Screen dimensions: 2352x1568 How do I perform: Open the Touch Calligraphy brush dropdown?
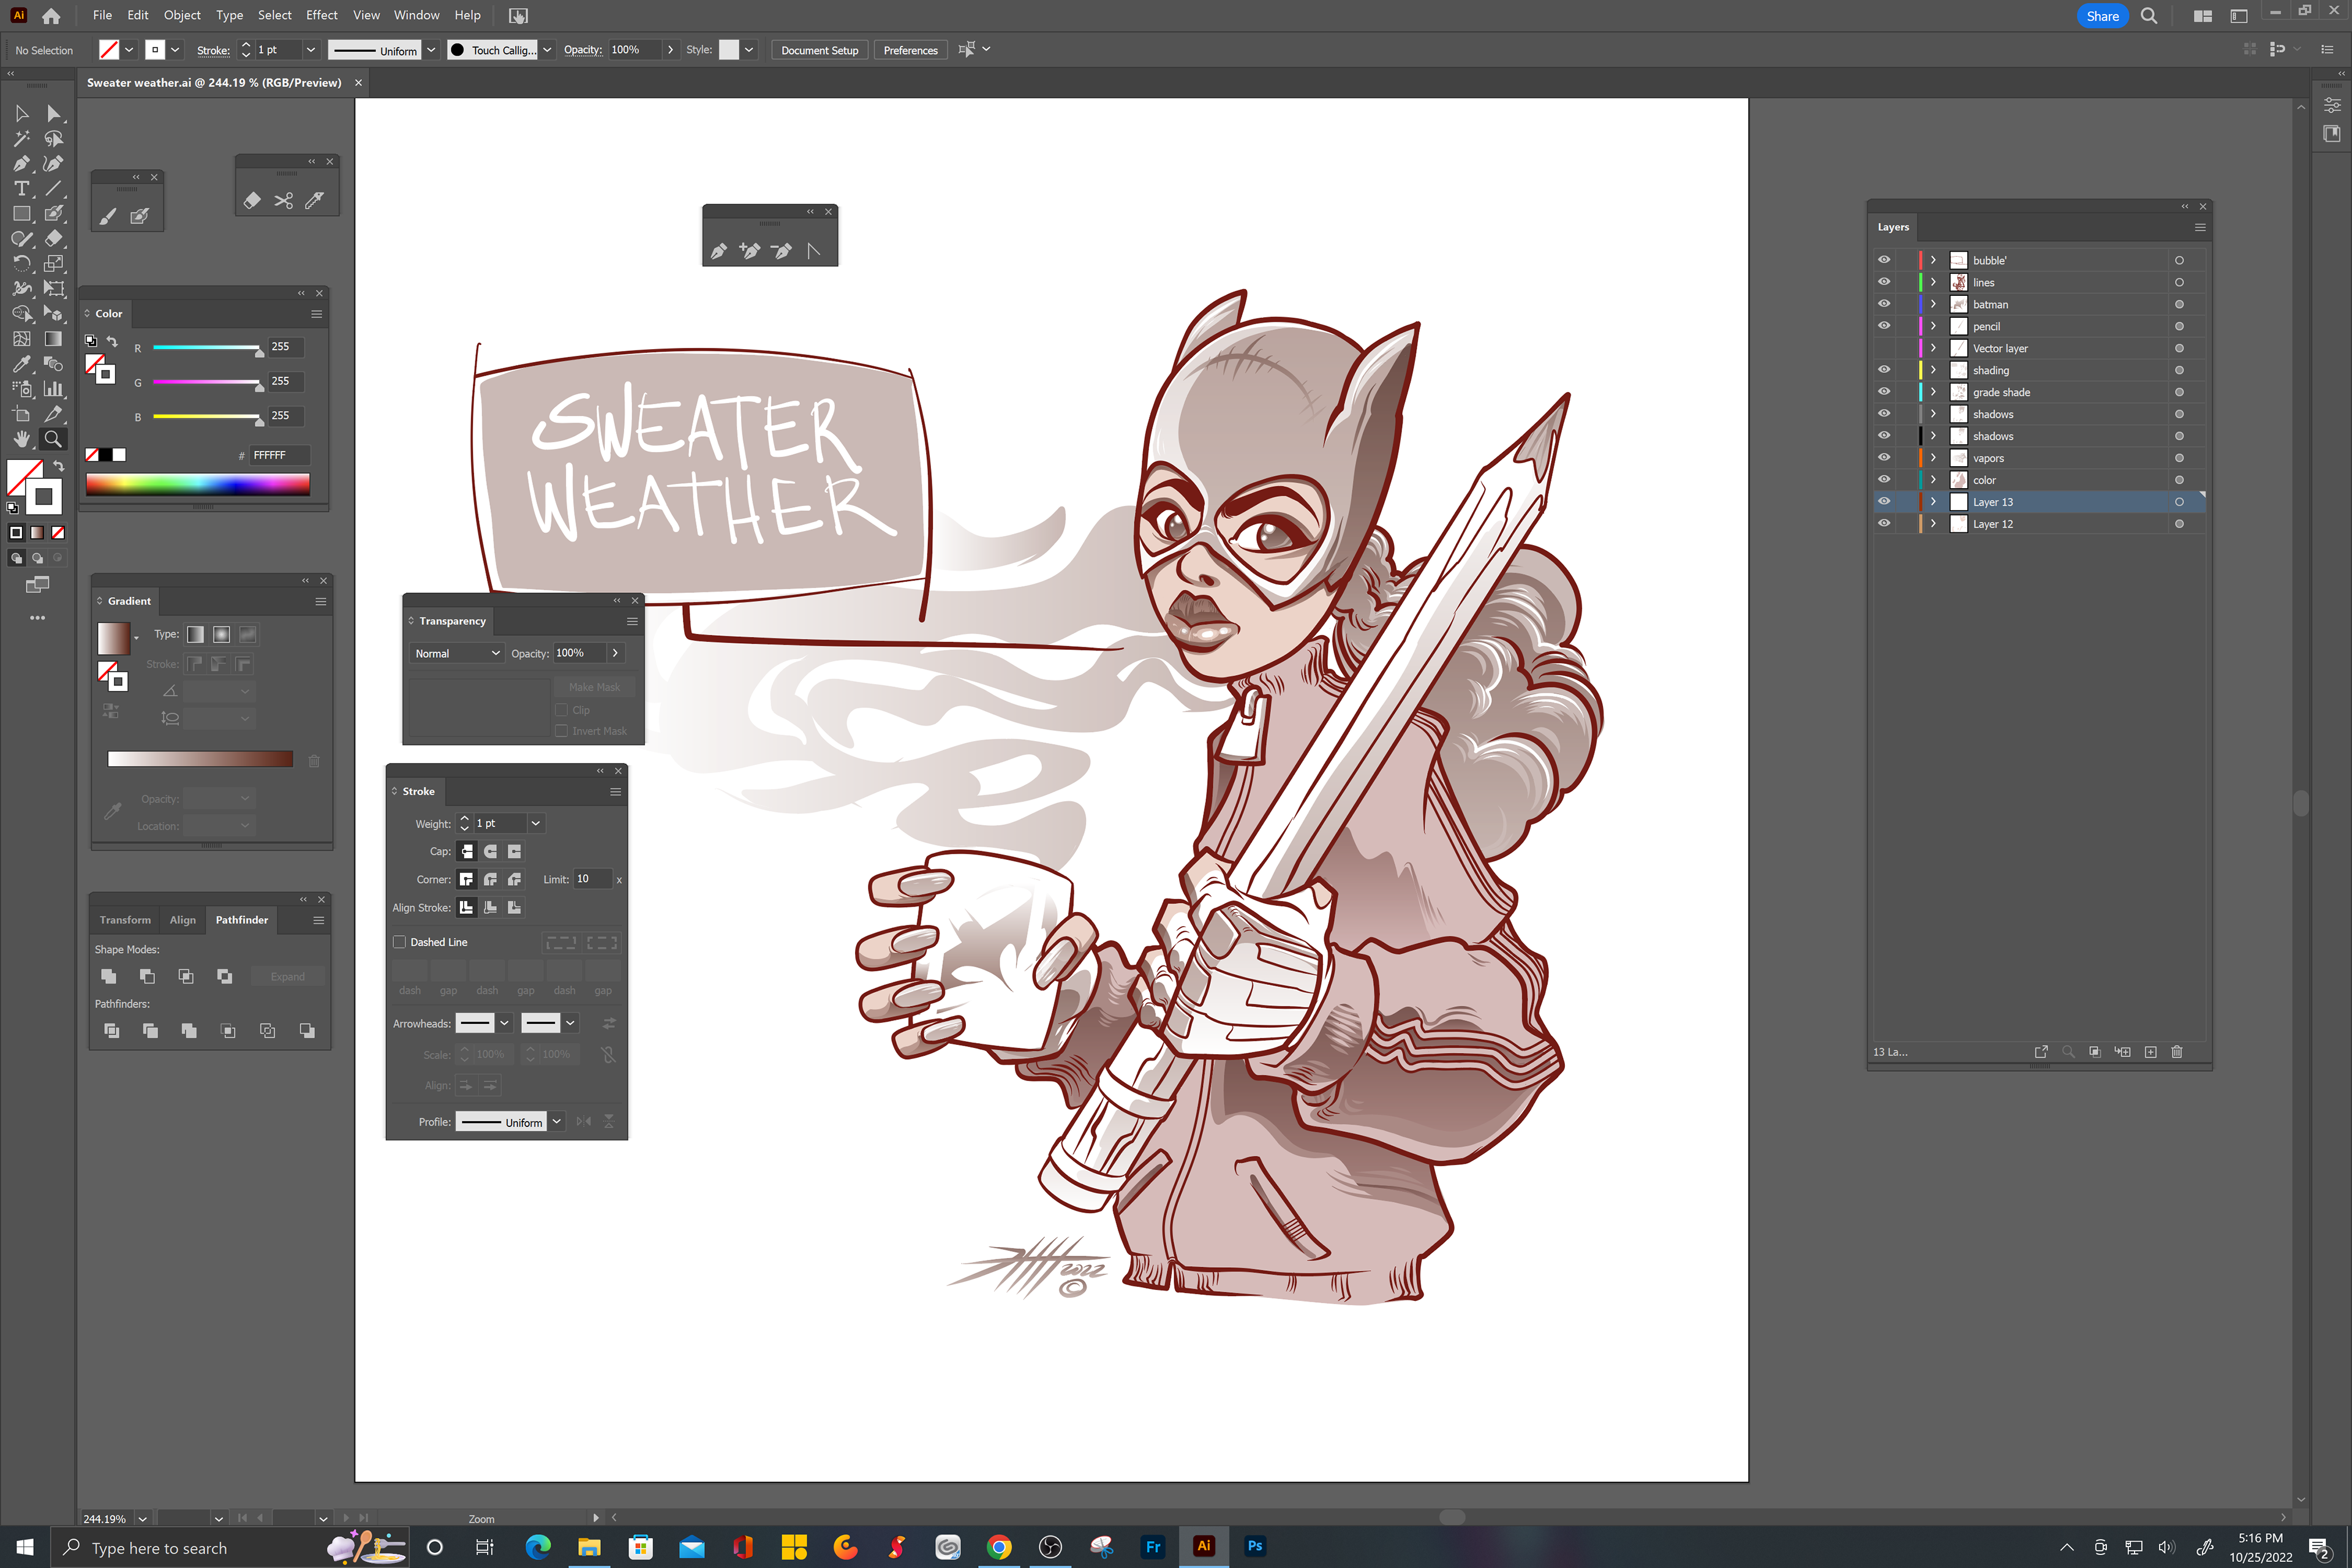(x=547, y=50)
